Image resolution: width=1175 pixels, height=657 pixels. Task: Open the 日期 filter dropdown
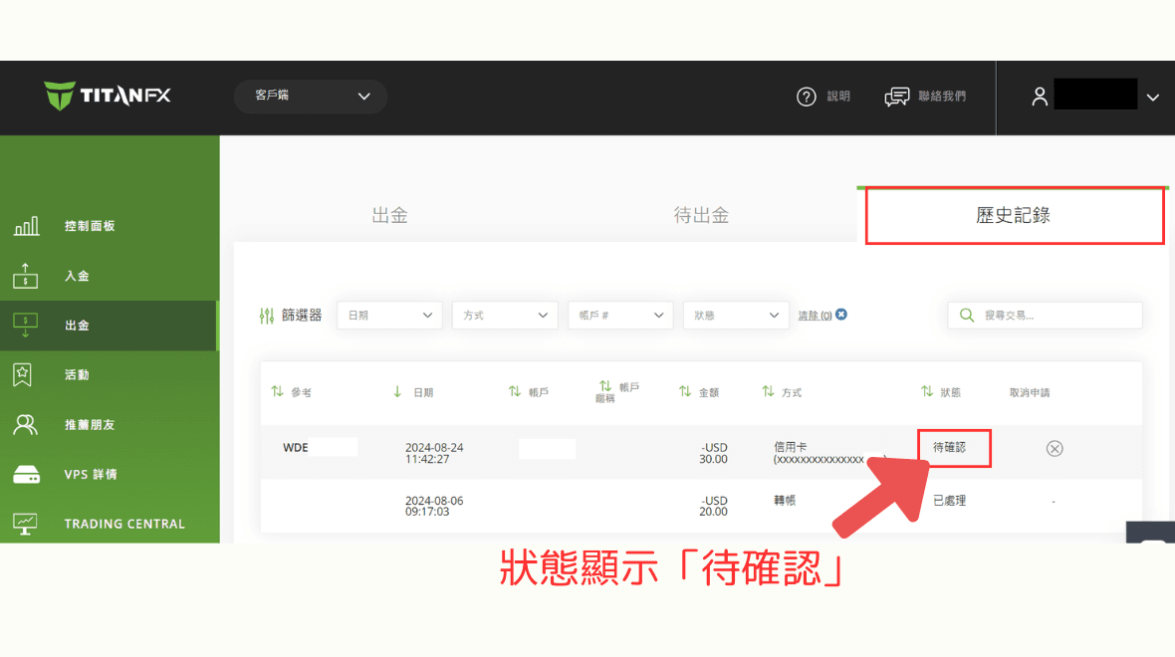click(x=389, y=316)
